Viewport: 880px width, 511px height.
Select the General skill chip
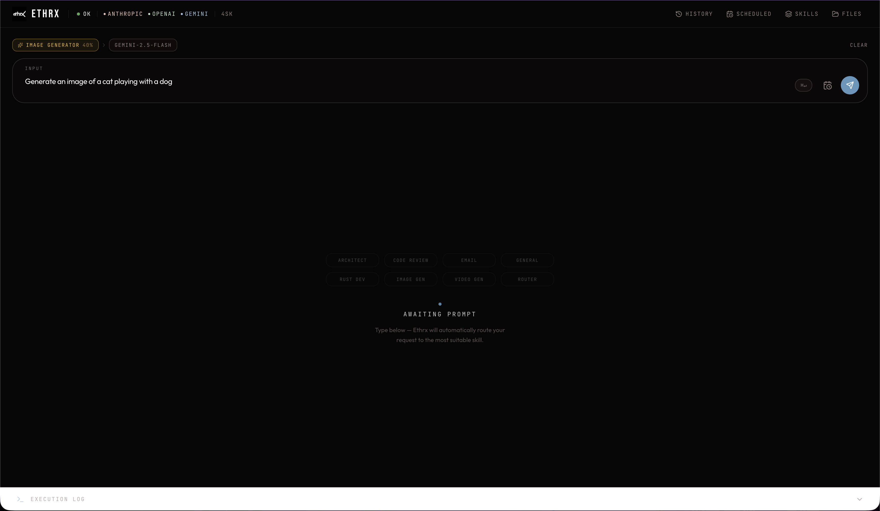pyautogui.click(x=527, y=260)
